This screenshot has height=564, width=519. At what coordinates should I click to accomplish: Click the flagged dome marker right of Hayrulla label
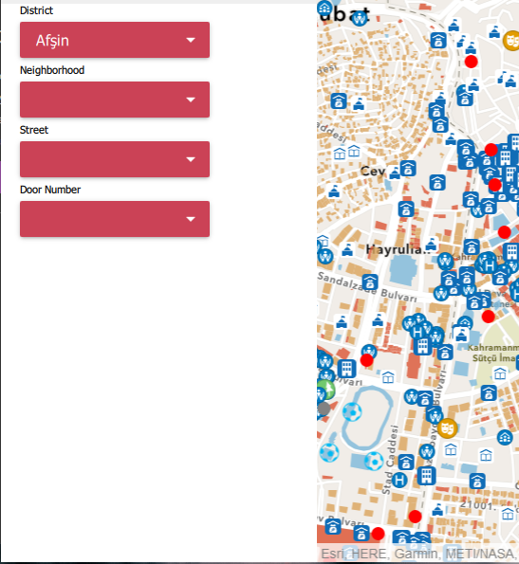pyautogui.click(x=431, y=245)
